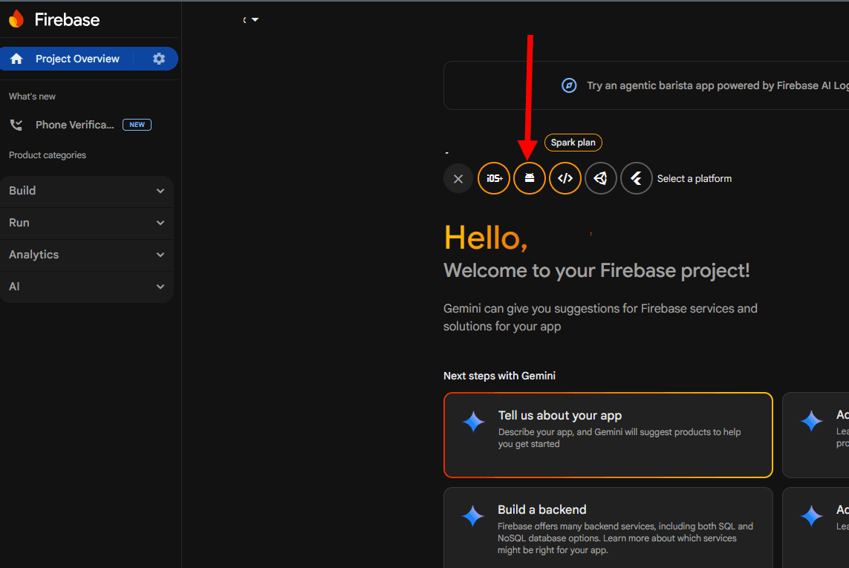Click the 'Product categories' heading
The height and width of the screenshot is (568, 849).
(x=47, y=155)
